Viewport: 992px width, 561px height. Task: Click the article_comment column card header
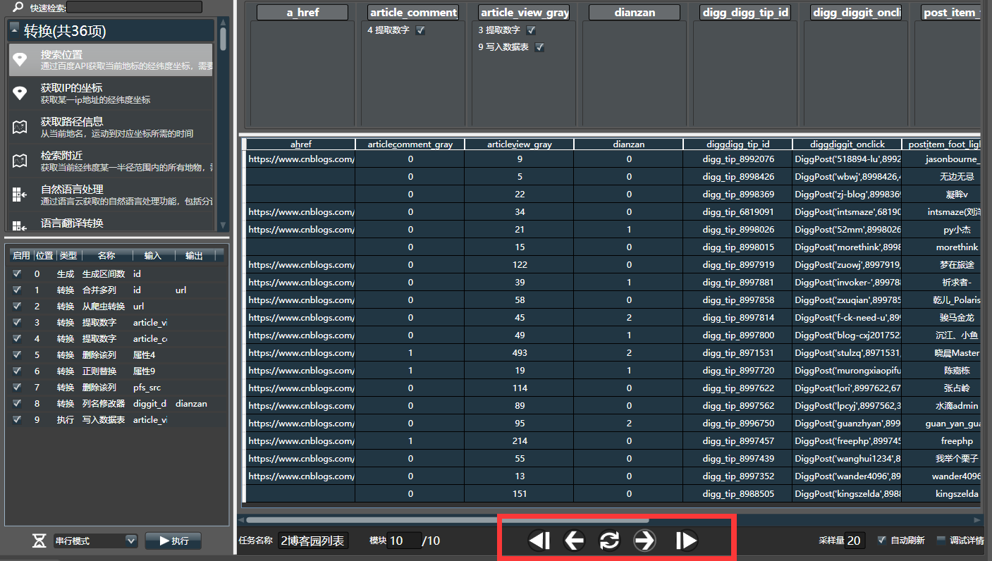413,13
